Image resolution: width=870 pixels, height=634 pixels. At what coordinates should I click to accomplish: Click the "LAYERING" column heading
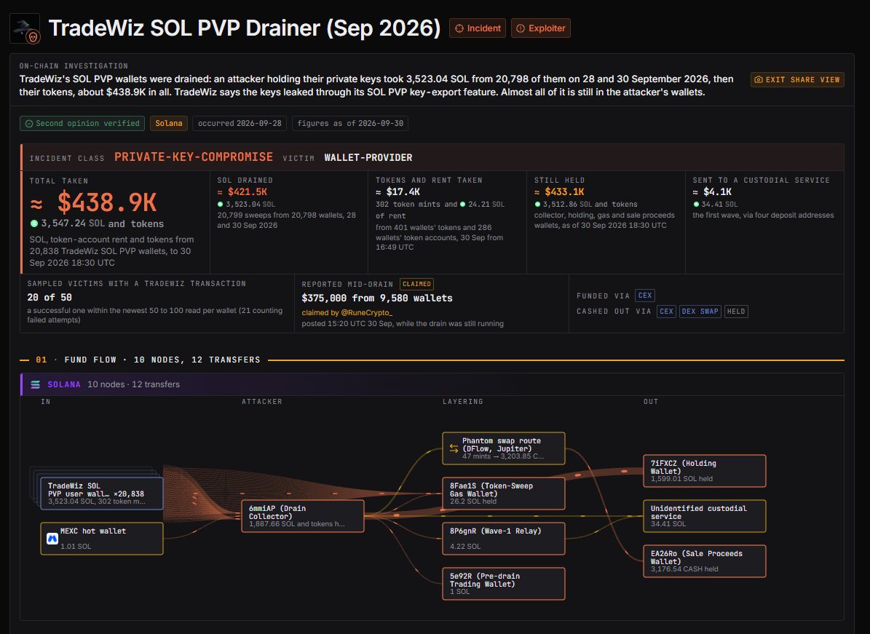click(x=463, y=402)
